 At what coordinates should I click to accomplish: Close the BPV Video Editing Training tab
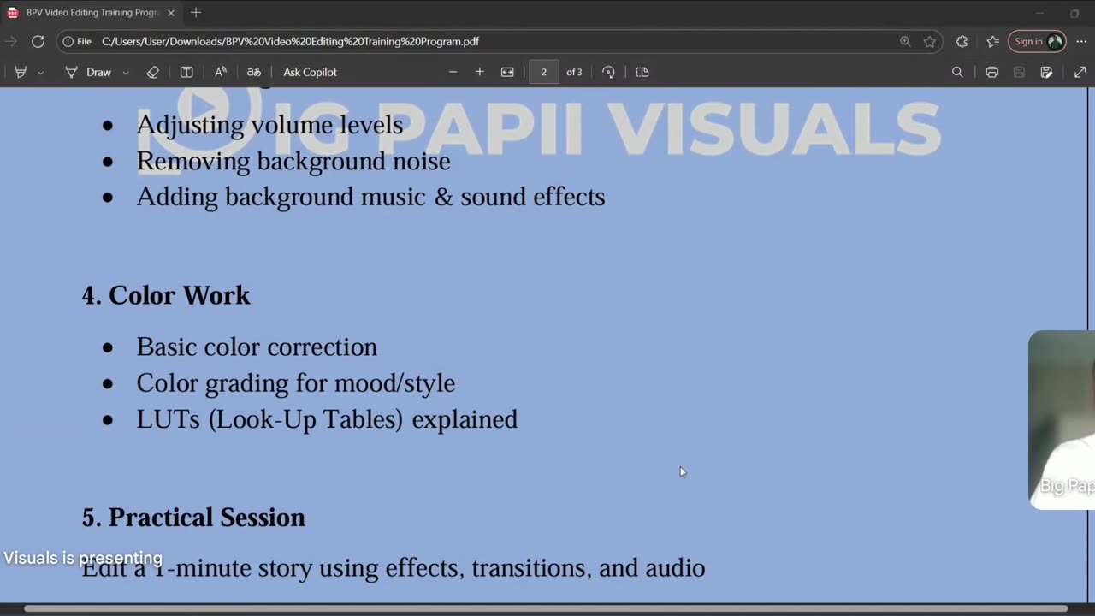tap(170, 13)
